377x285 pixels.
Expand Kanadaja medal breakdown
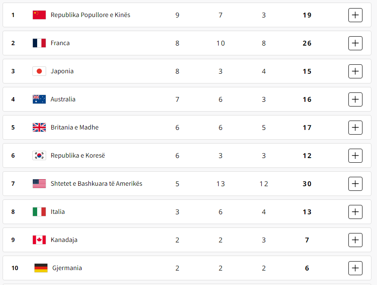pos(355,240)
